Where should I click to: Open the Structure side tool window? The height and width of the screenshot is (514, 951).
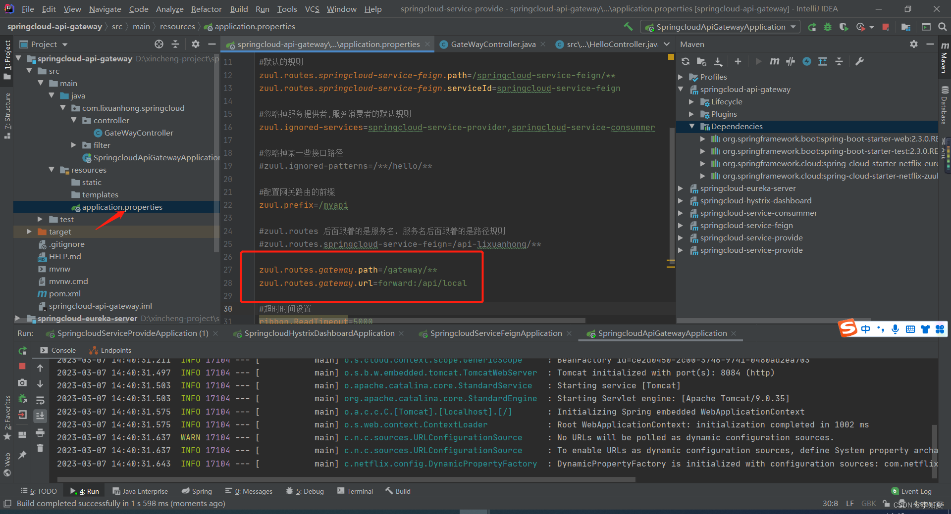(7, 115)
